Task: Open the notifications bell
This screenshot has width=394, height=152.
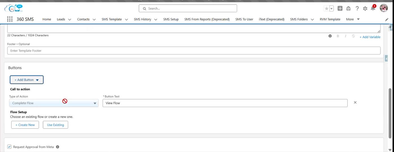Action: 373,8
